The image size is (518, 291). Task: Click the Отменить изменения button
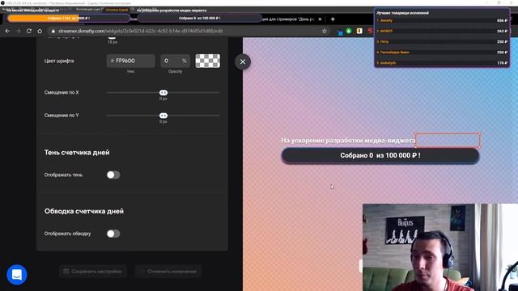coord(168,272)
